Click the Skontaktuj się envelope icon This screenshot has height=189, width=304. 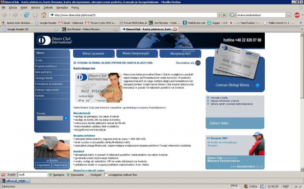[x=198, y=63]
